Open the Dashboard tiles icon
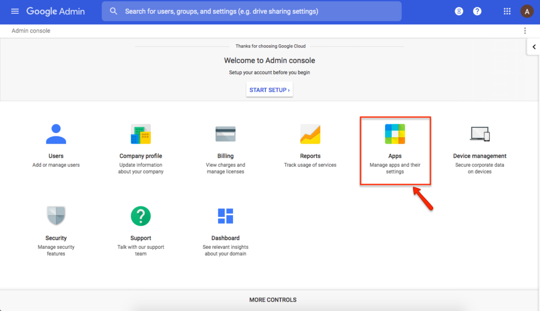The height and width of the screenshot is (311, 540). click(x=225, y=216)
